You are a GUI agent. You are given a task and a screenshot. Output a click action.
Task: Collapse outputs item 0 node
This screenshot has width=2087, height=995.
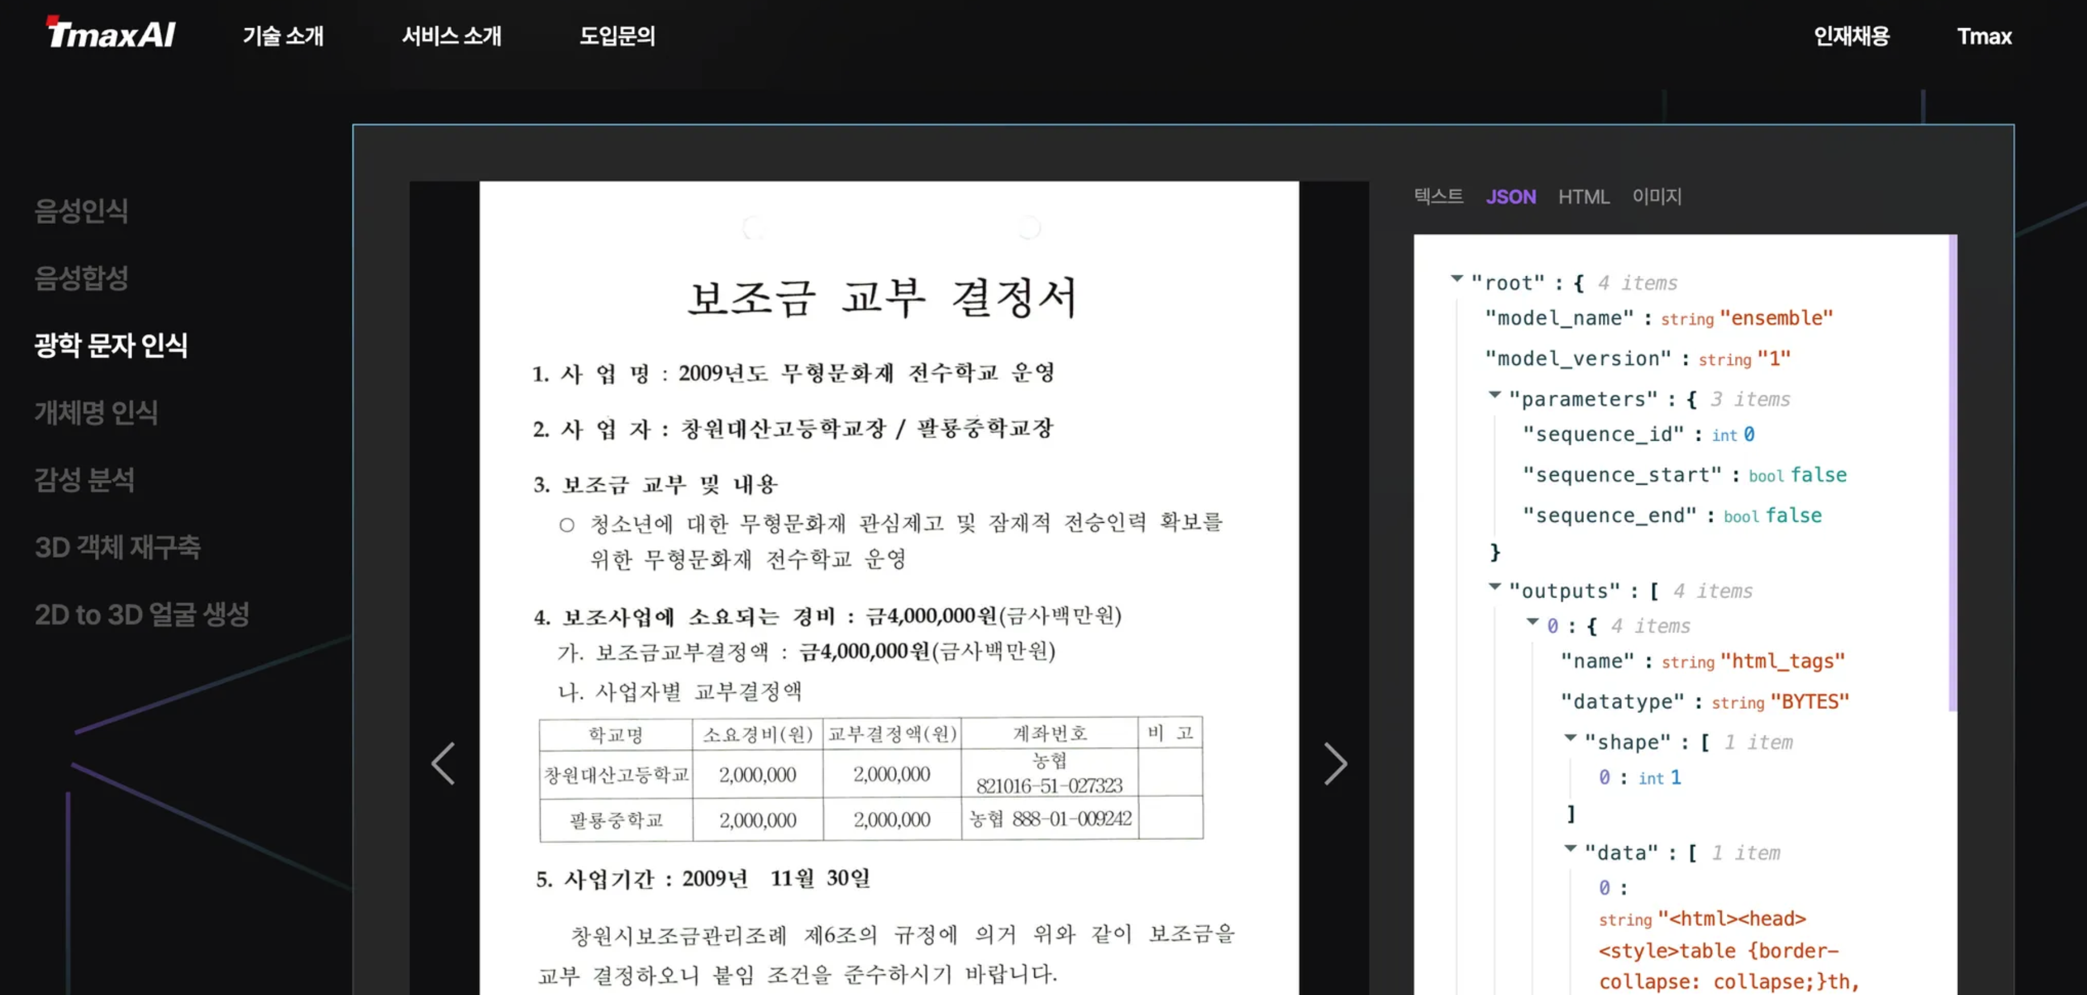(x=1532, y=622)
